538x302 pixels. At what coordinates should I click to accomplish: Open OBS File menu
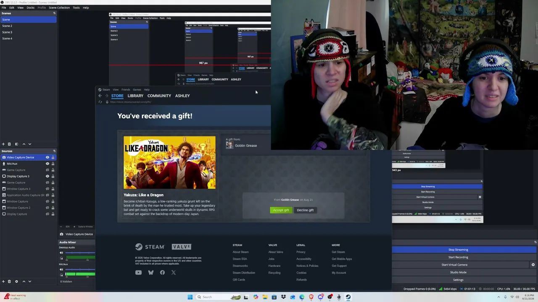click(4, 8)
